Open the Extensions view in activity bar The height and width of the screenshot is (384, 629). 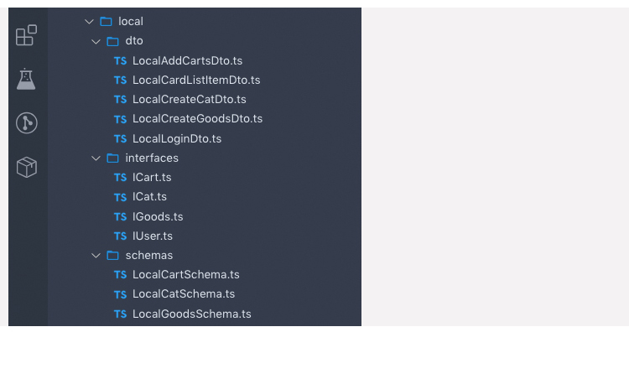click(27, 35)
